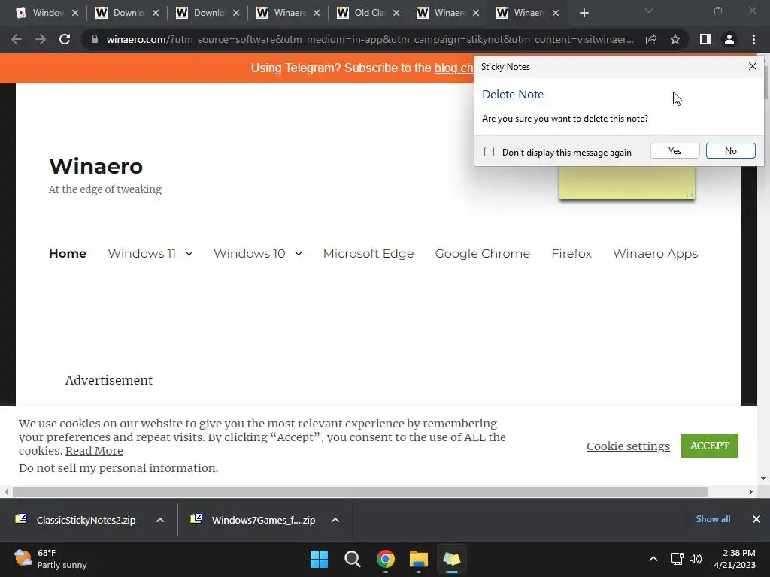Open the Firefox menu item
Image resolution: width=770 pixels, height=577 pixels.
(571, 254)
